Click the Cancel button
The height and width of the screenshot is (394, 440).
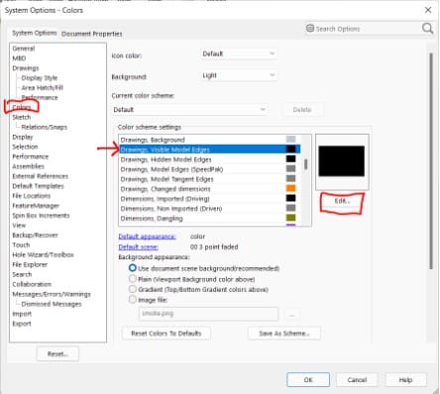pos(357,380)
